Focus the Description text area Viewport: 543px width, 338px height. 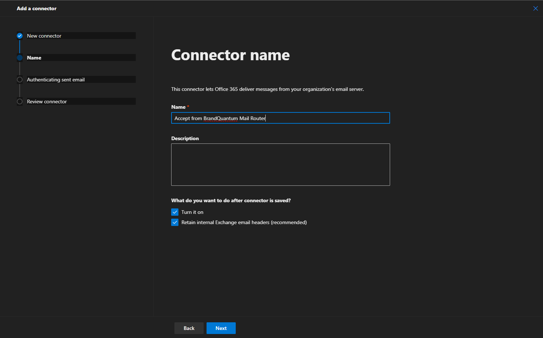281,165
